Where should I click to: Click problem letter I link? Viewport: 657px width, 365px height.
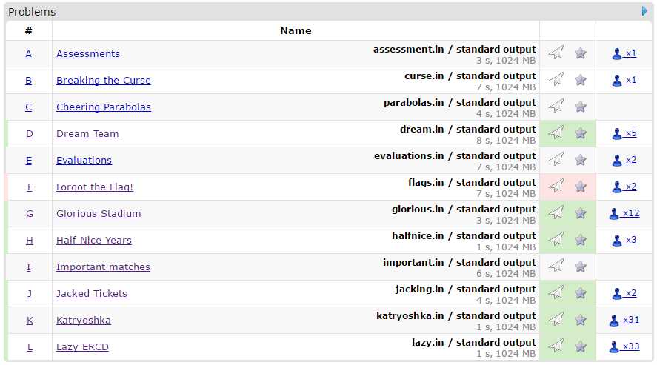(29, 267)
